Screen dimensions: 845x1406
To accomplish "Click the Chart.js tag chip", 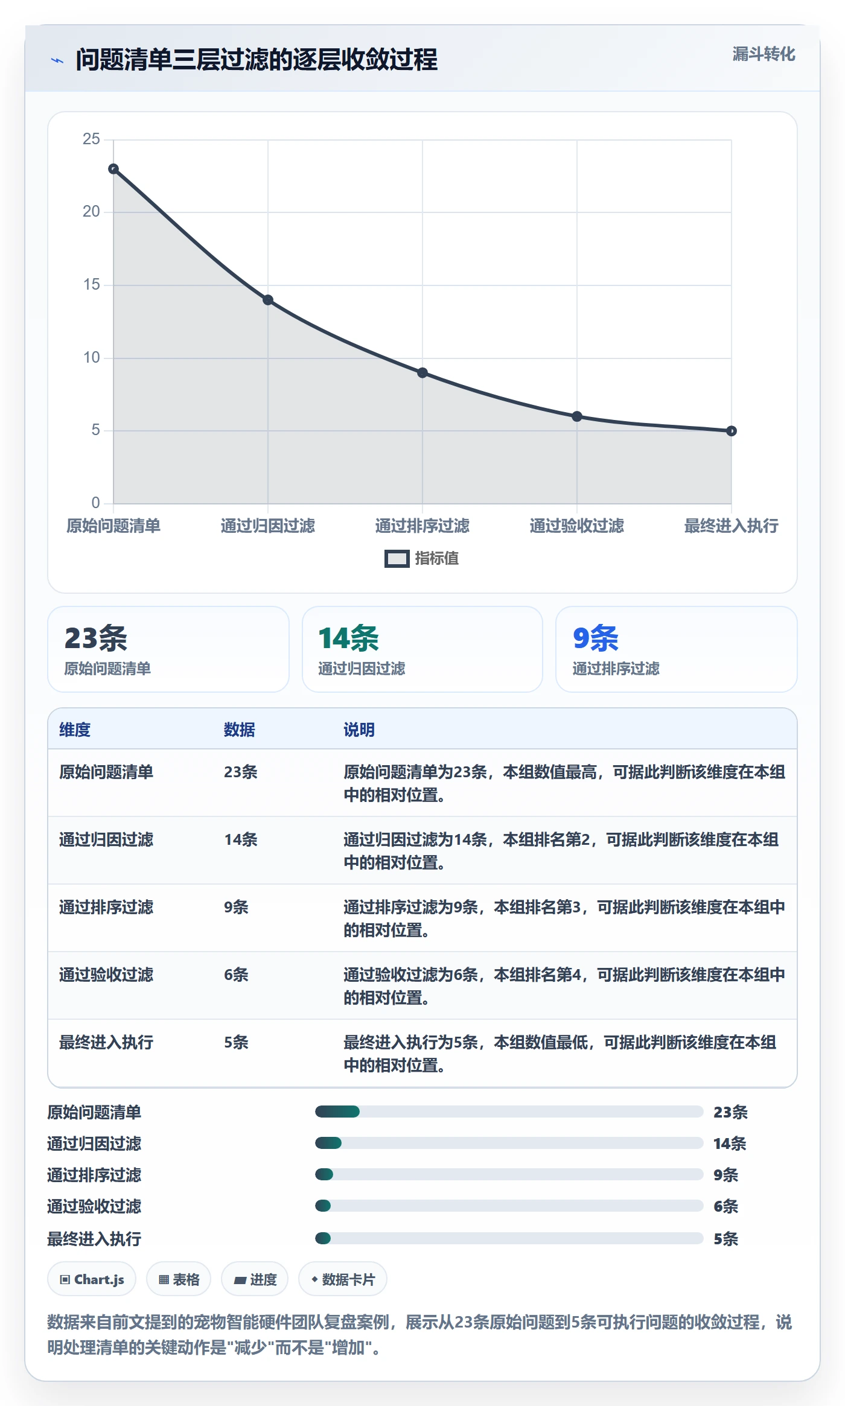I will 92,1279.
